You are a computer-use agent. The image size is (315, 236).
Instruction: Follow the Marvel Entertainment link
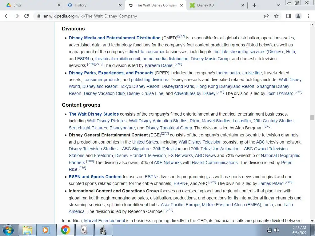[x=105, y=221]
